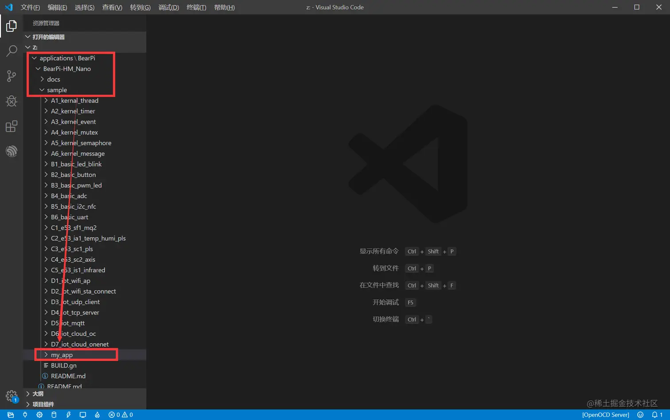Open the 查看(V) menu
Viewport: 670px width, 420px height.
tap(112, 7)
